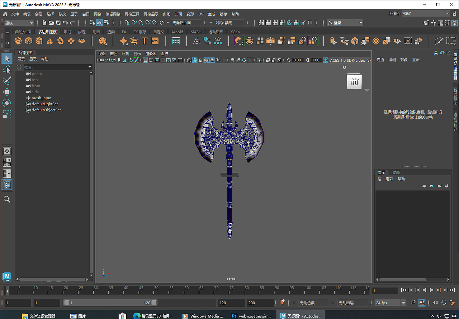Click the Extrude polygon shelf icon
This screenshot has width=459, height=319.
click(x=333, y=41)
